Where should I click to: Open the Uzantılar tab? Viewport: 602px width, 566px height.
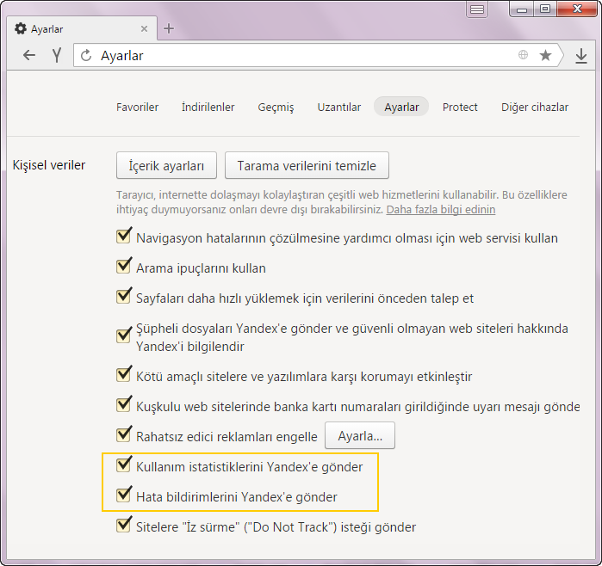tap(339, 107)
